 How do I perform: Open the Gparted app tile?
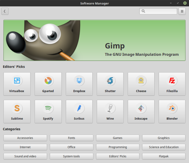tap(48, 84)
